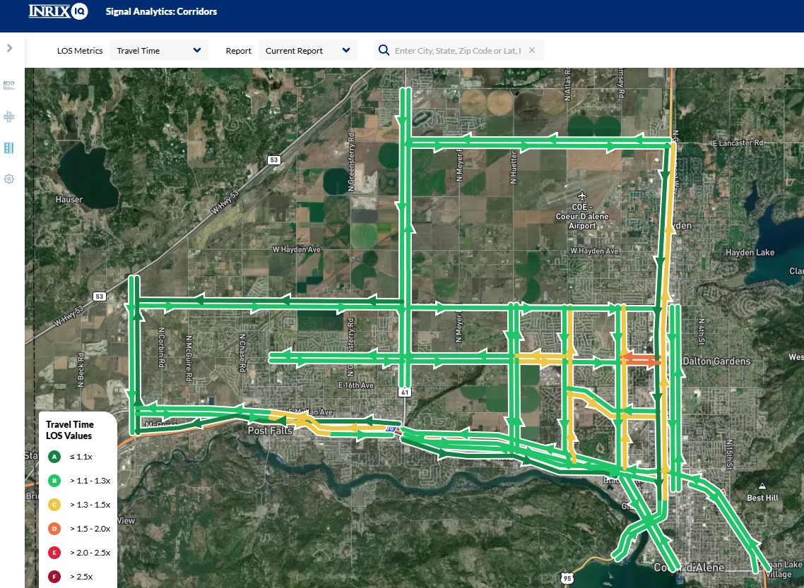Click the Signal Analytics: Corridors title
The width and height of the screenshot is (804, 588).
click(x=161, y=12)
